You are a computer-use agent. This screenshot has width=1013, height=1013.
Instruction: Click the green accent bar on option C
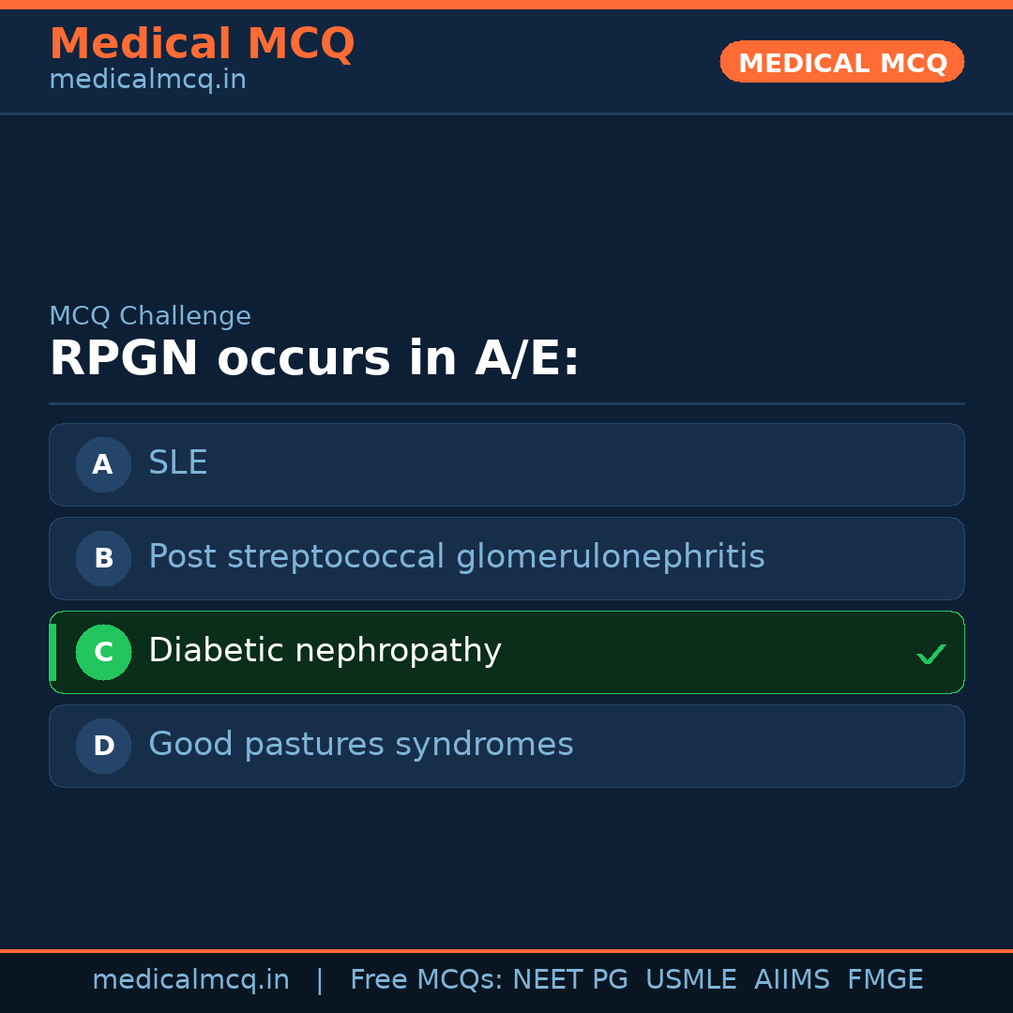click(x=53, y=652)
